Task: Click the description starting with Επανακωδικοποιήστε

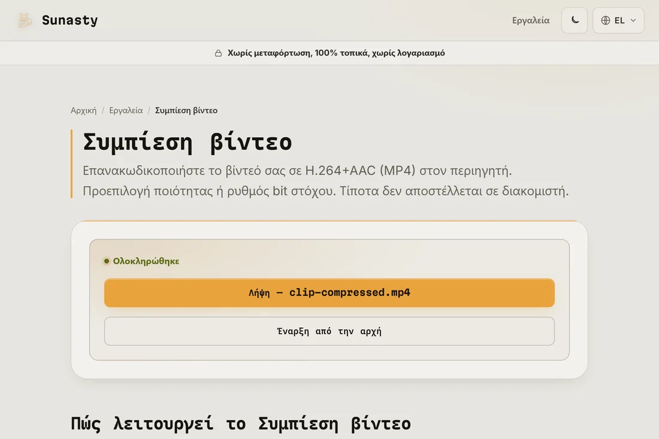Action: [x=326, y=181]
